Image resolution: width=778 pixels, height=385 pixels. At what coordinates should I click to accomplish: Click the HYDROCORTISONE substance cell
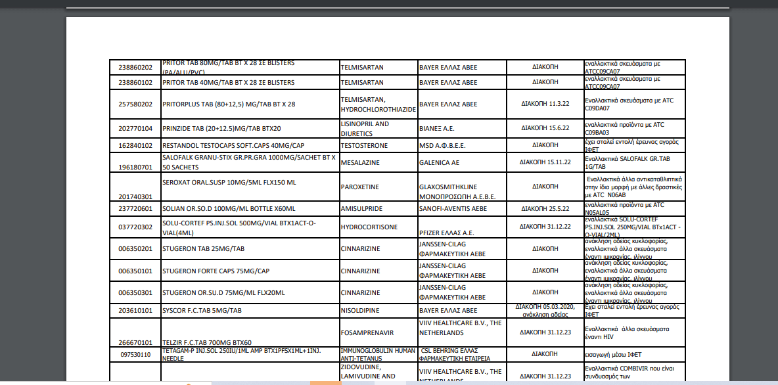click(369, 227)
